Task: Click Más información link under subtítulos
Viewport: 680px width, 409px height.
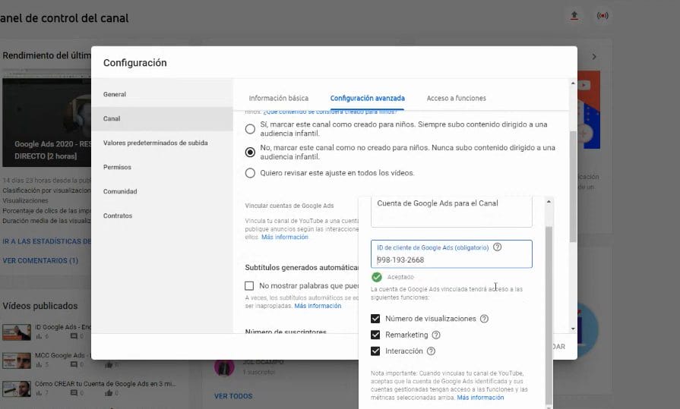Action: point(318,306)
